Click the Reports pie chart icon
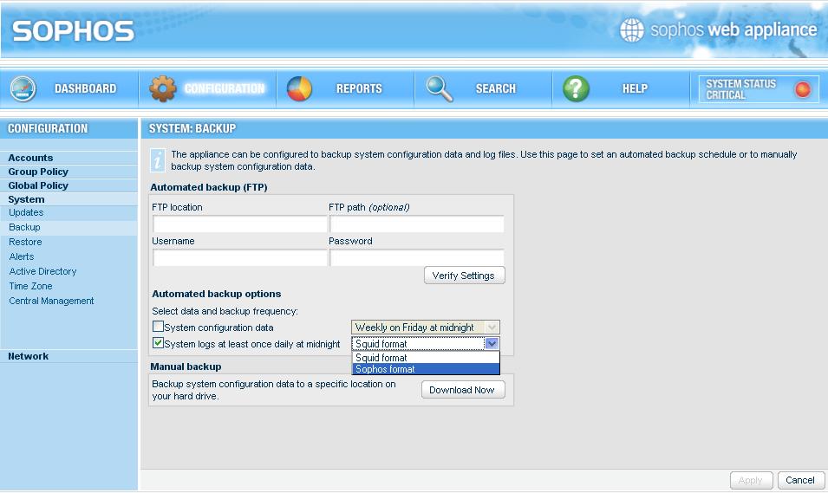Image resolution: width=828 pixels, height=493 pixels. 299,88
